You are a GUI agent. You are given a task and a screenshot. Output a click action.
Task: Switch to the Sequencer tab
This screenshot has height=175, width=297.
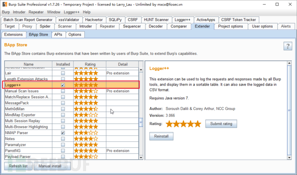(x=132, y=26)
